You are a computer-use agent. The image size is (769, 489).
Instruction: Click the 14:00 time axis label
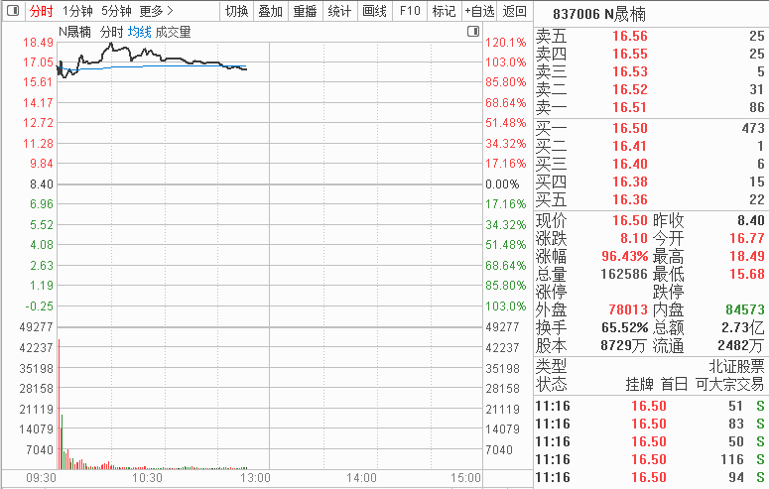pos(361,478)
